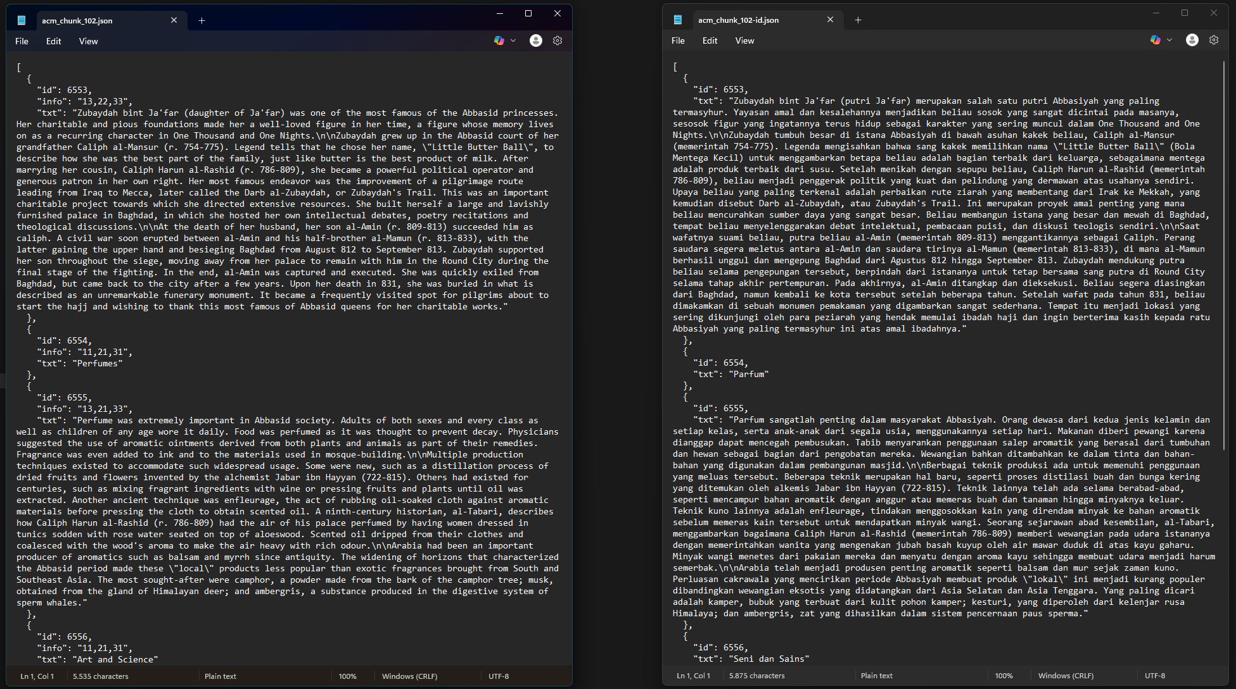Screen dimensions: 1236x689
Task: Expand Copilot dropdown arrow in left window
Action: click(513, 40)
